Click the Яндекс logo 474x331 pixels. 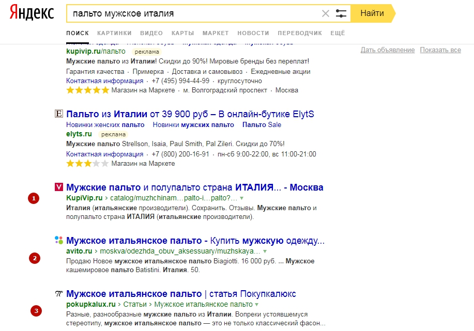tap(32, 13)
